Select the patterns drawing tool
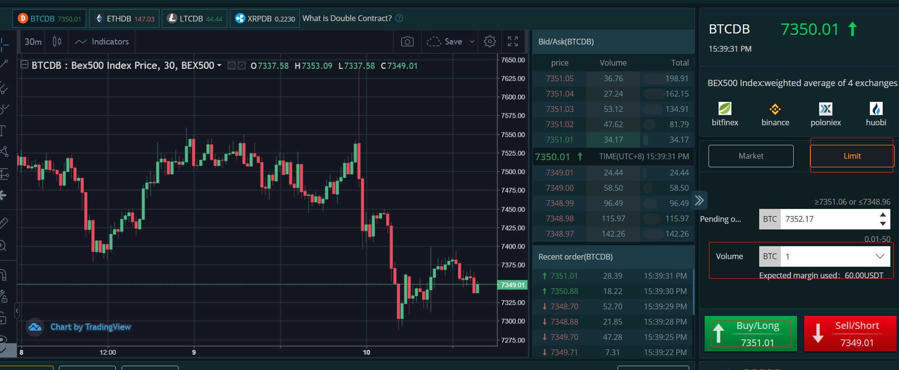Viewport: 899px width, 370px height. (x=4, y=152)
